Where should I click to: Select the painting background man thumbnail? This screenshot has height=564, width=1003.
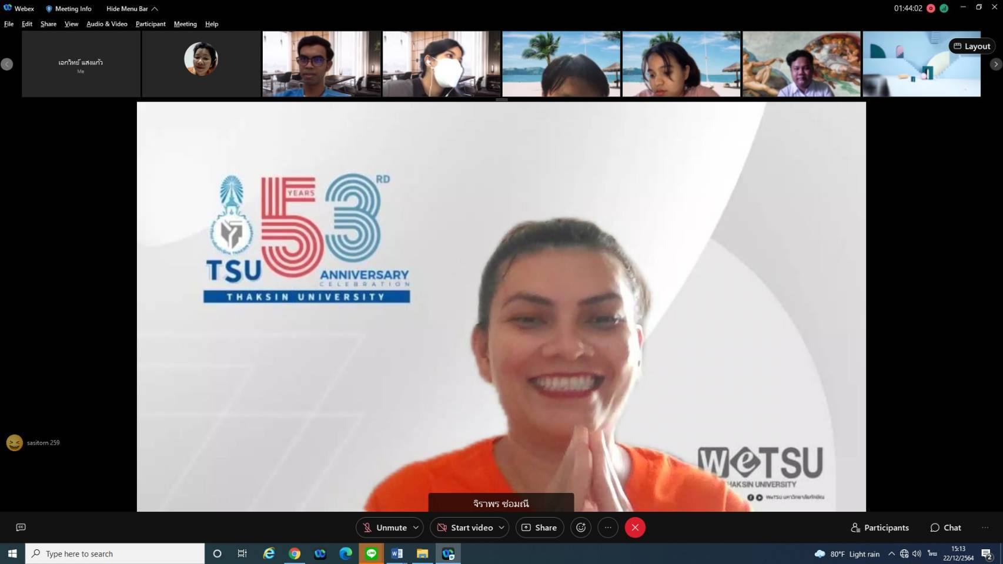point(801,64)
